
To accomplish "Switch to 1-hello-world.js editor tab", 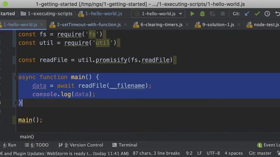I will click(x=20, y=24).
